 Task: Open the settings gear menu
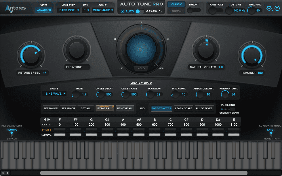[x=269, y=8]
